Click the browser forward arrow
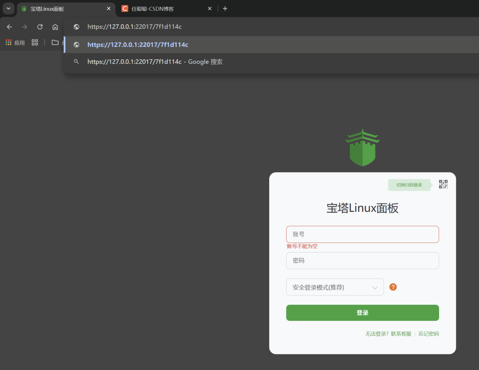The height and width of the screenshot is (370, 479). (x=24, y=27)
